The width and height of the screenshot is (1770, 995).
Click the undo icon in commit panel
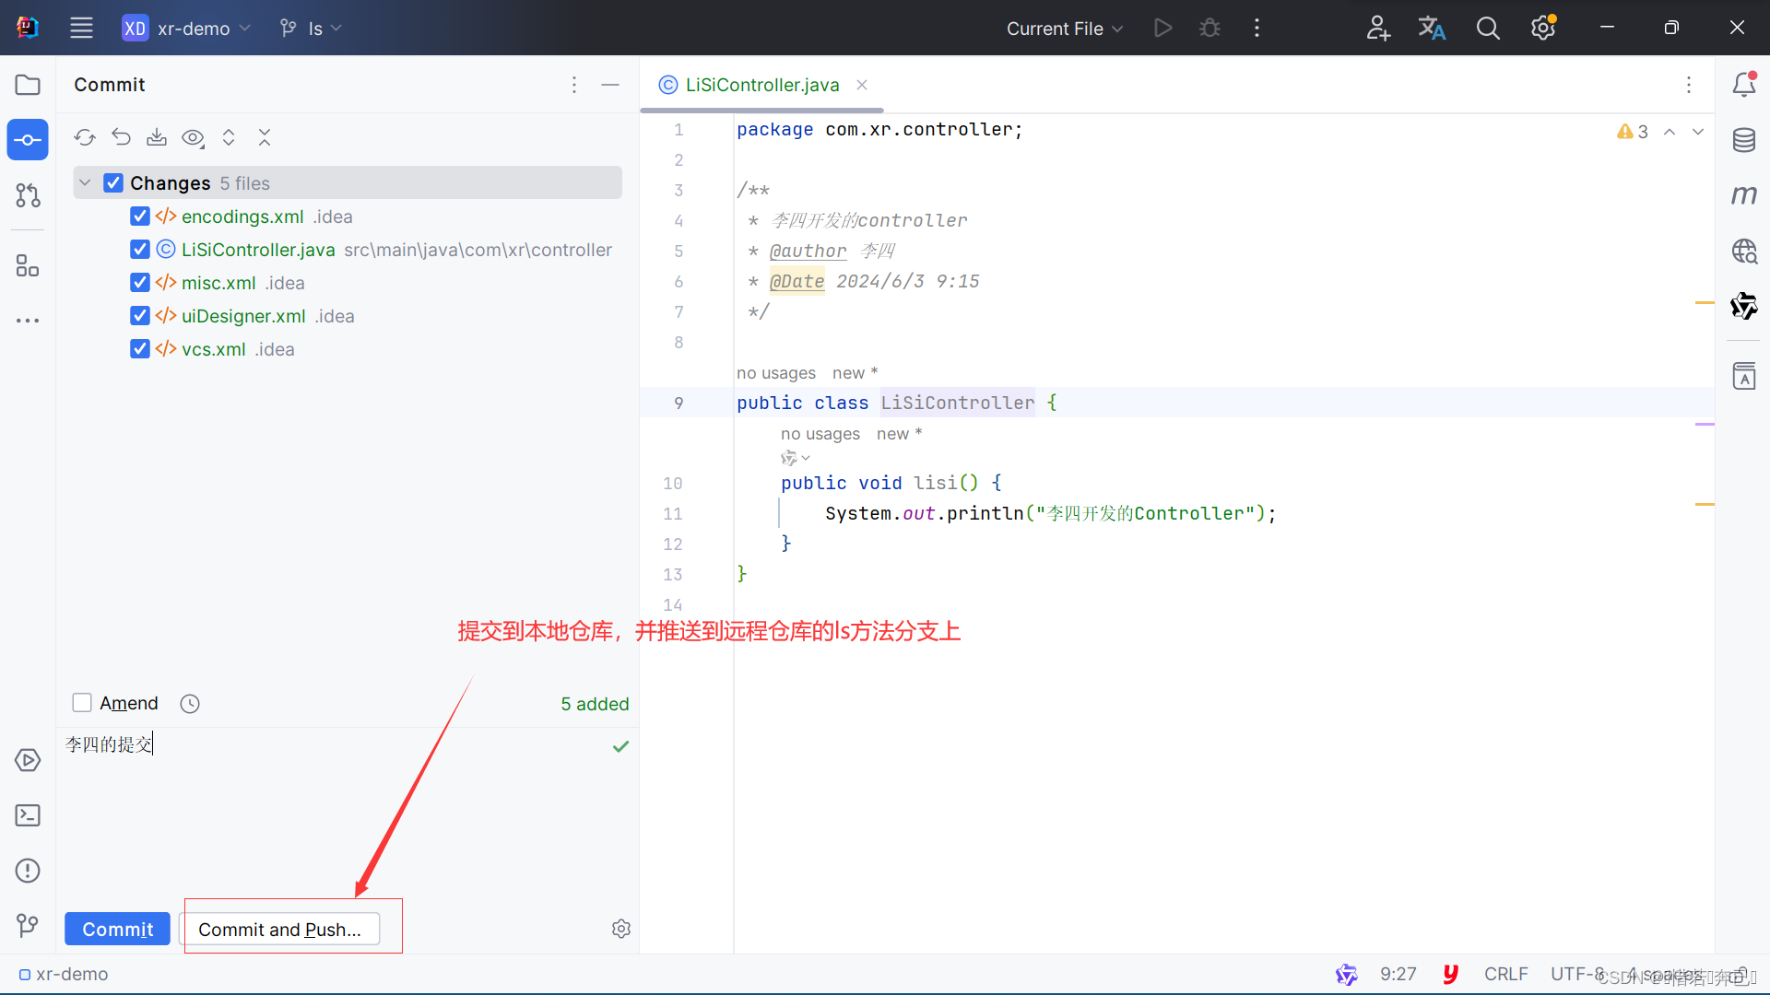tap(121, 137)
